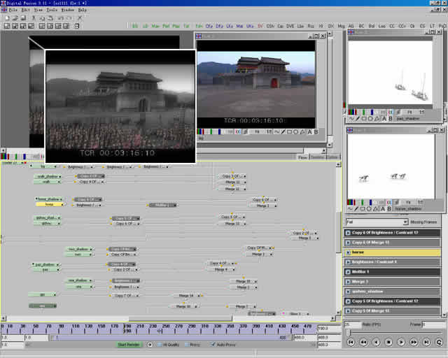Click the Frame number input field
The width and height of the screenshot is (448, 358).
tap(434, 324)
